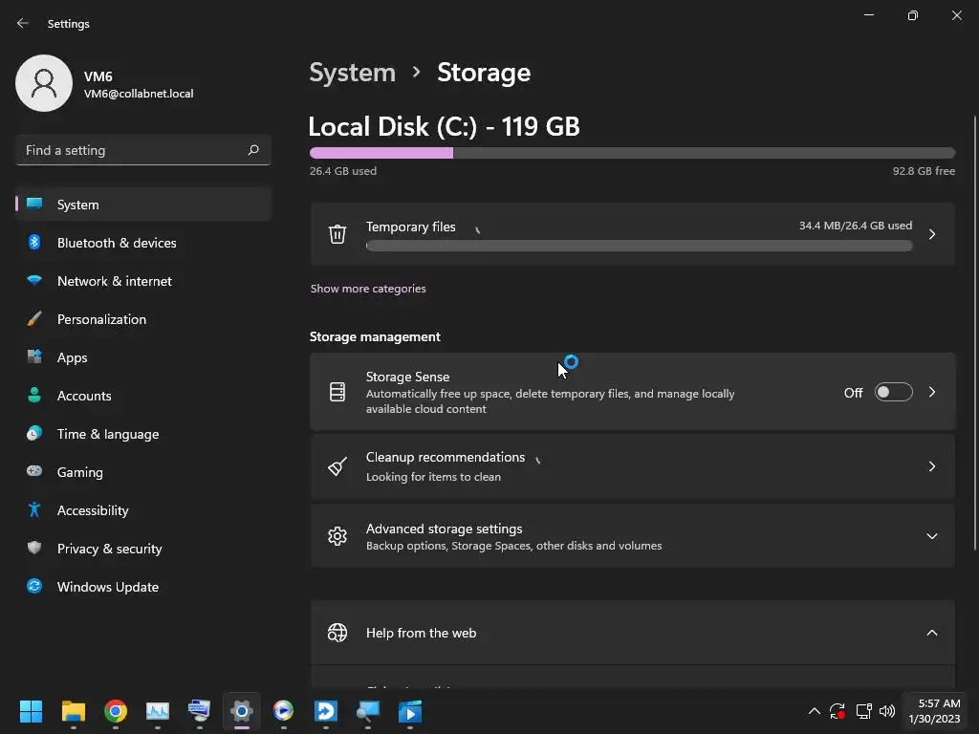Click the search magnifier icon
Screen dimensions: 979x734
253,150
